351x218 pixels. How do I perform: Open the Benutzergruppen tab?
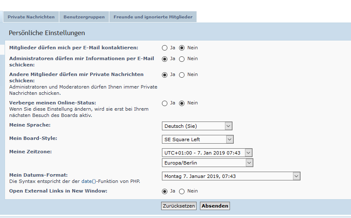84,17
